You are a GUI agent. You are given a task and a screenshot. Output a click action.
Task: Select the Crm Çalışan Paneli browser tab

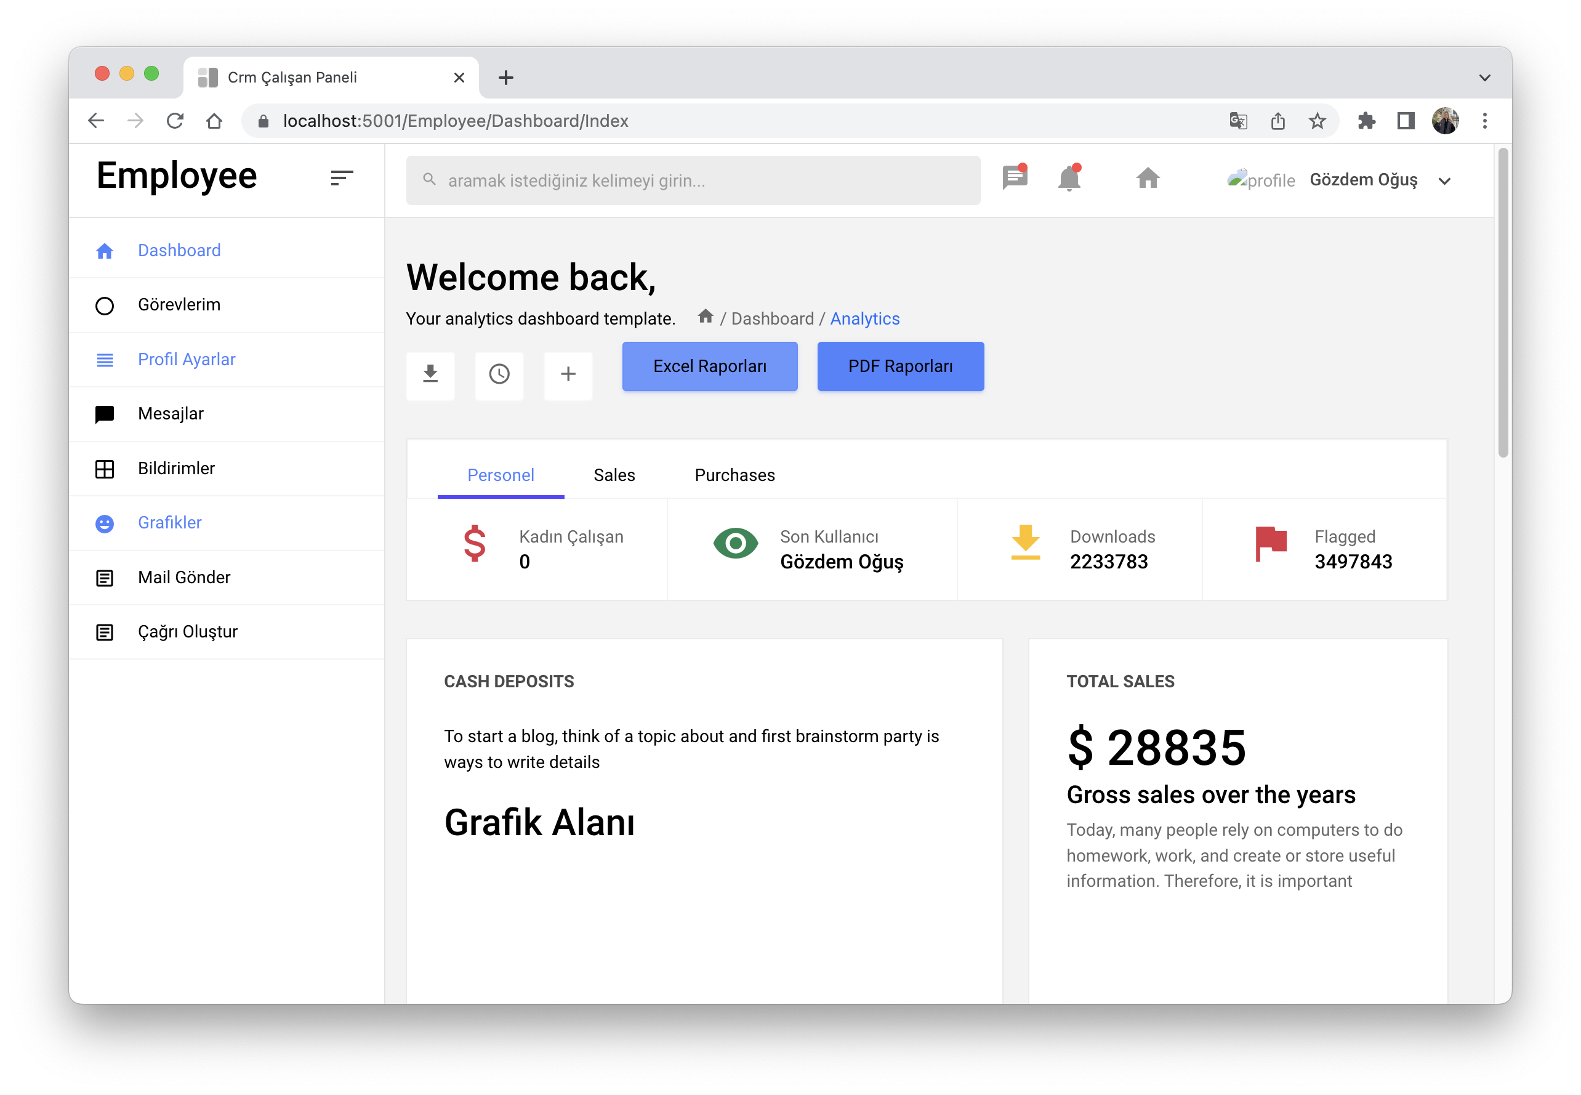331,78
